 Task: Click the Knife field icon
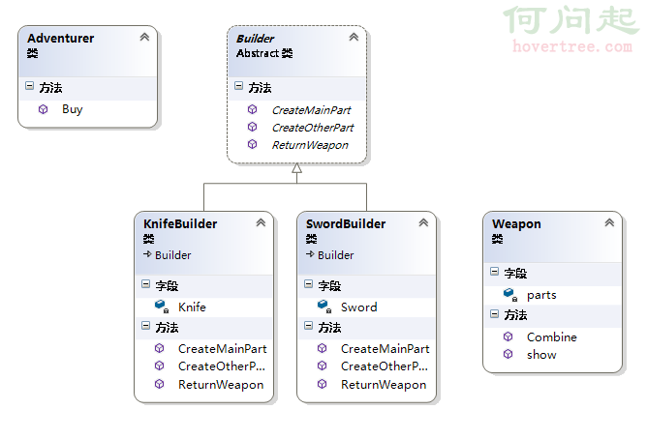pyautogui.click(x=162, y=307)
